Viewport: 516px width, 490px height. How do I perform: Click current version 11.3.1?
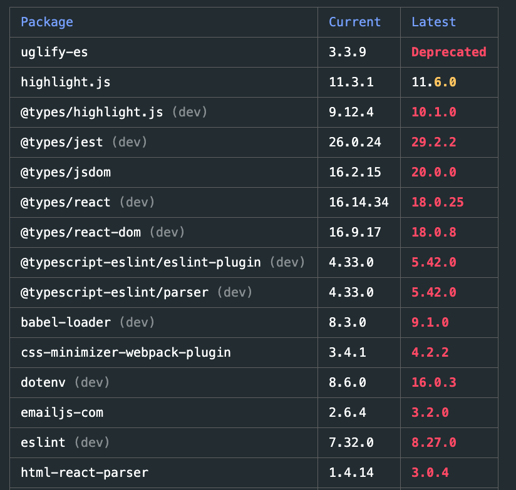click(x=351, y=82)
